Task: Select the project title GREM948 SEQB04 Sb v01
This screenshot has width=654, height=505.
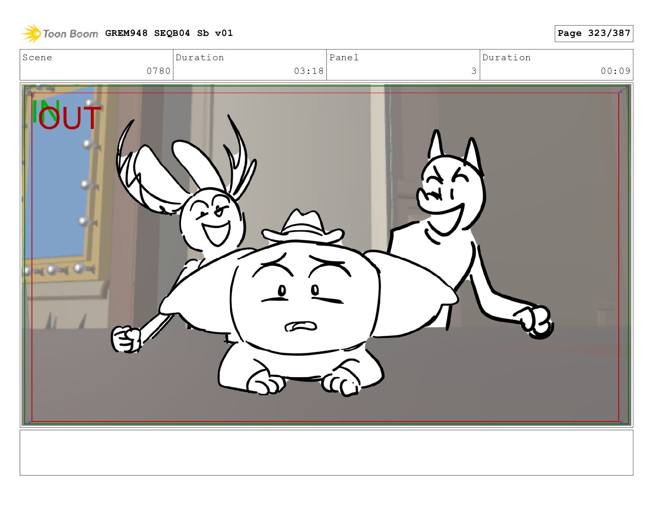Action: [169, 33]
